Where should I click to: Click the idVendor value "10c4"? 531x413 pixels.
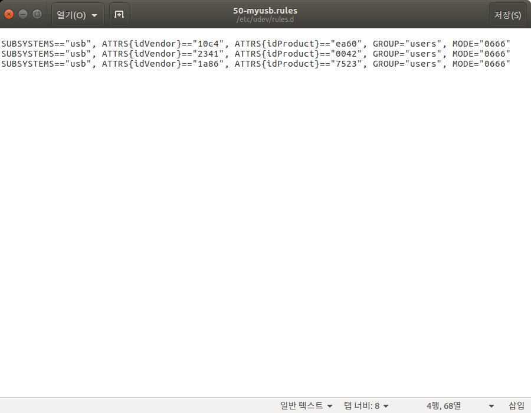click(x=208, y=44)
